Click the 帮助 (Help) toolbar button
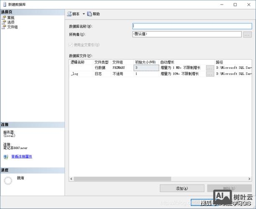Screen dimensions: 256x209 point(94,14)
